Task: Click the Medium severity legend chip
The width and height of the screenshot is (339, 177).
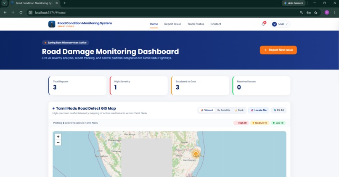Action: (x=260, y=123)
